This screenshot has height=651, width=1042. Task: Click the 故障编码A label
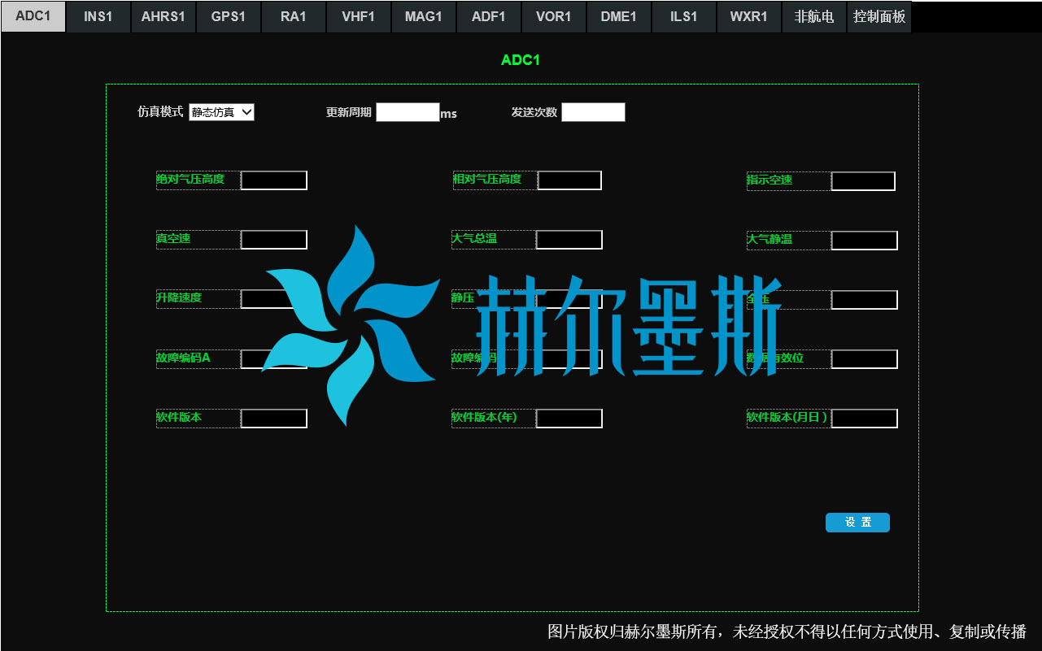[x=183, y=358]
